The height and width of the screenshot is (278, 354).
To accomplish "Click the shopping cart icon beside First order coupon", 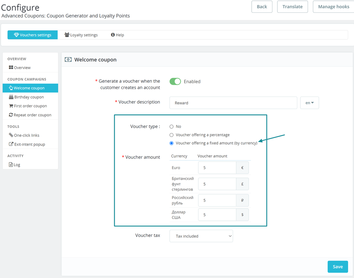I will coord(11,106).
